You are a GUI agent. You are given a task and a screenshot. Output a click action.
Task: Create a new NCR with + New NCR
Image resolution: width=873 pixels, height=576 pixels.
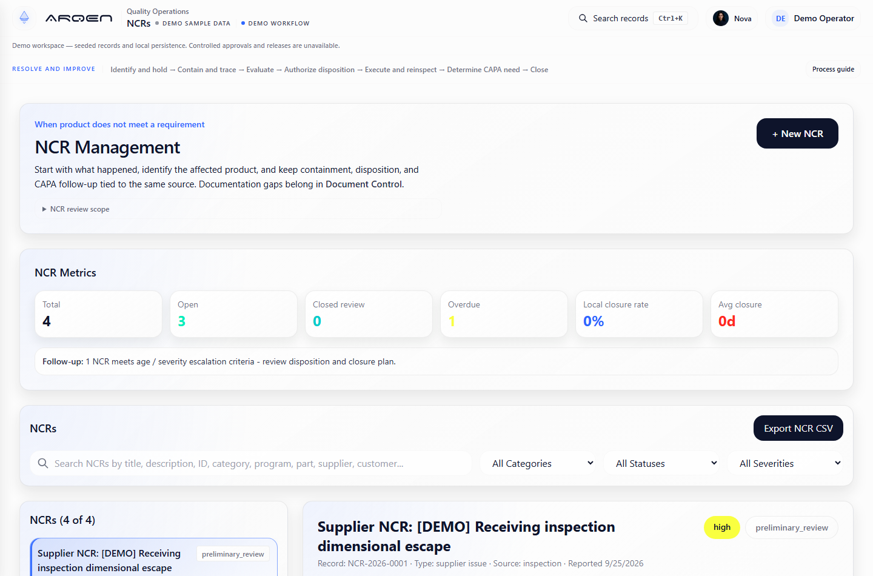tap(797, 133)
